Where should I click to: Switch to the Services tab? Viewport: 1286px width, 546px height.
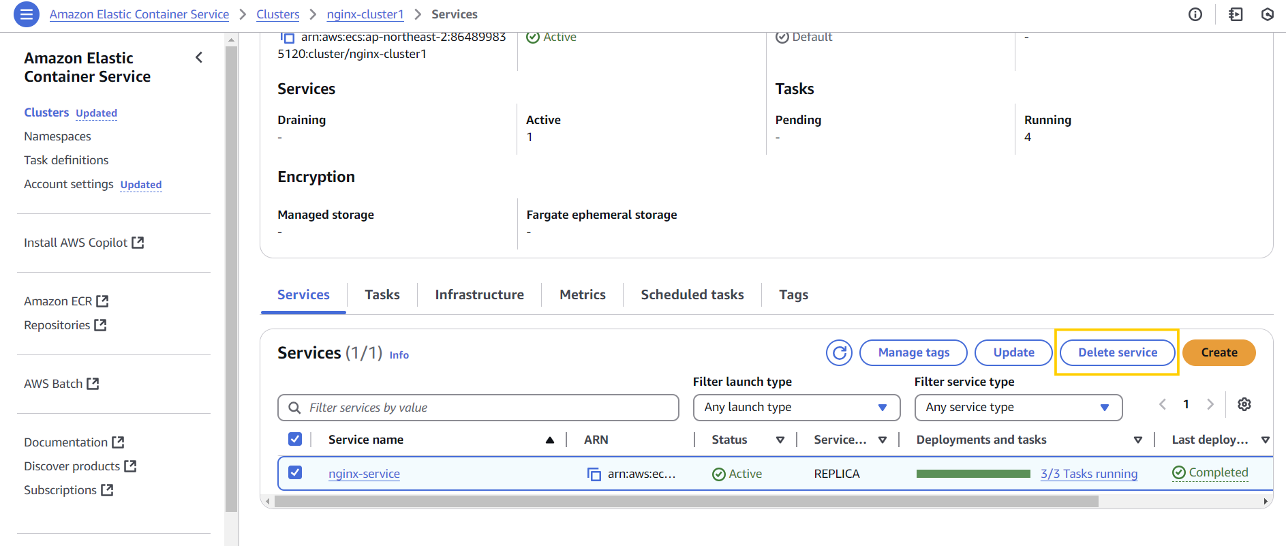303,295
